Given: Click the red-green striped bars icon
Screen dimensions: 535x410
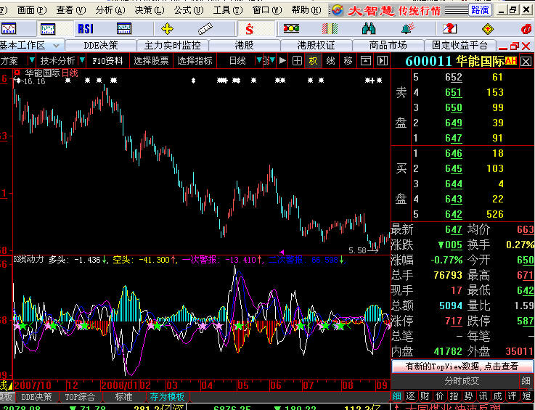Looking at the screenshot, I should click(x=330, y=28).
